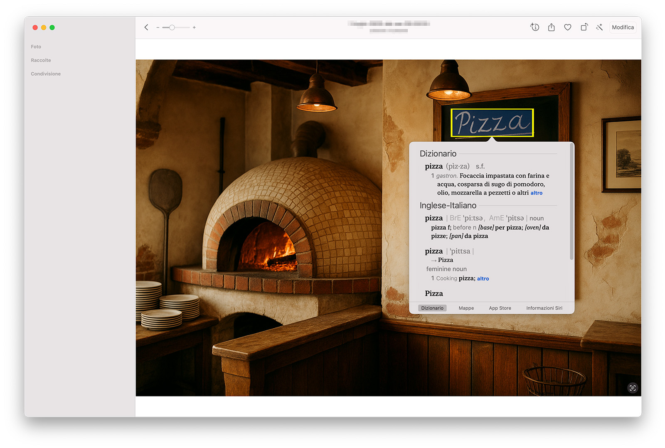Open the Informazioni Siri tab
The width and height of the screenshot is (665, 448).
click(x=544, y=308)
